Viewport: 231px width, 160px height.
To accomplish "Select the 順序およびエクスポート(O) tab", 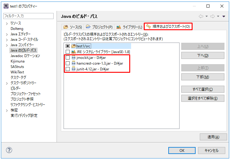I will [168, 27].
